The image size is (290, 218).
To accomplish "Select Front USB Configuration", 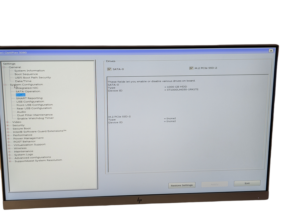I will pyautogui.click(x=35, y=105).
